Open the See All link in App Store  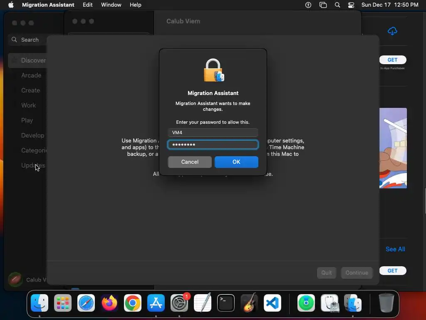click(395, 249)
